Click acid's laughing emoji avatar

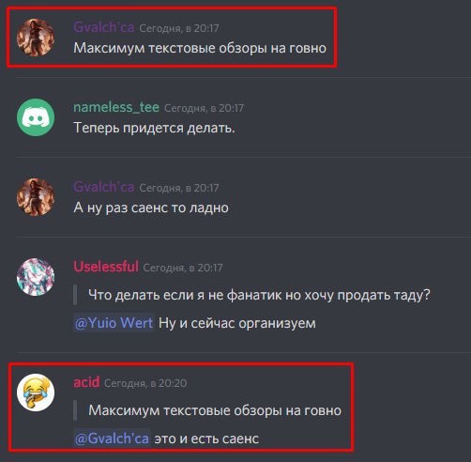click(x=36, y=393)
